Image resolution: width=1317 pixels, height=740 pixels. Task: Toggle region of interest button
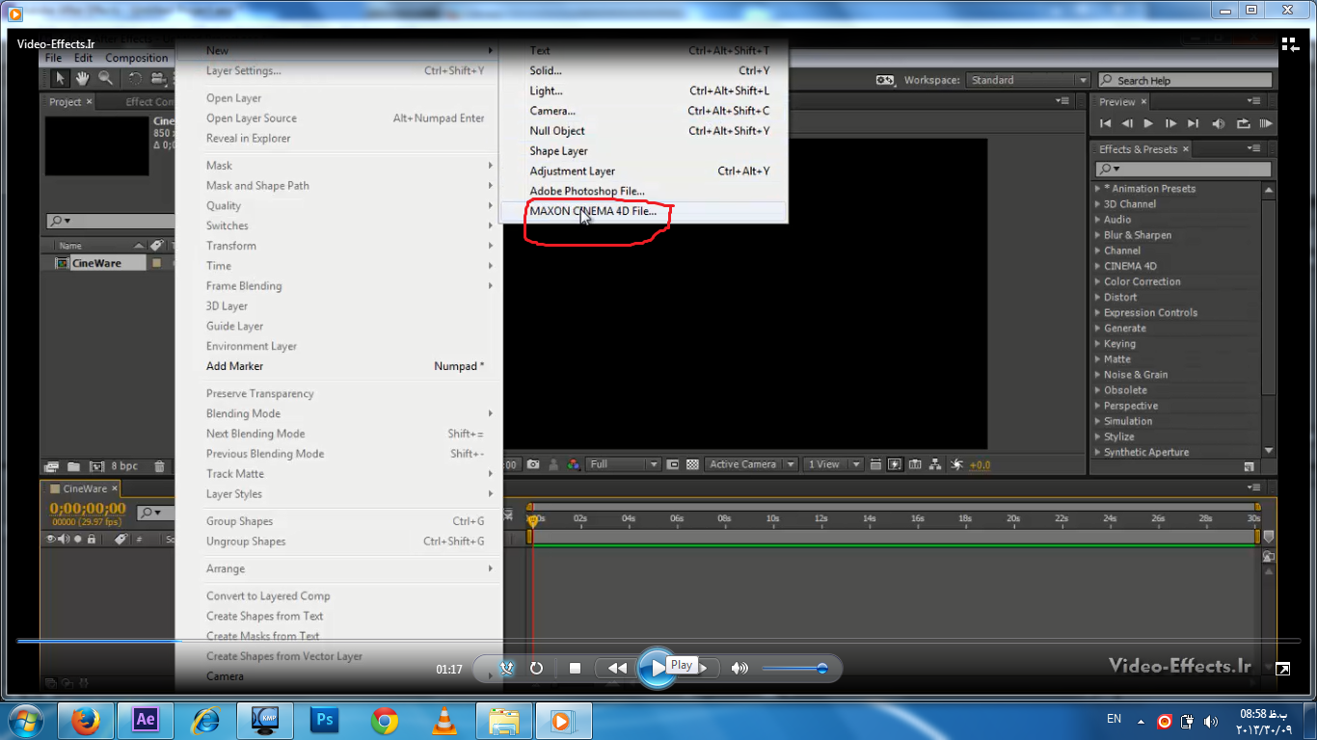tap(673, 464)
